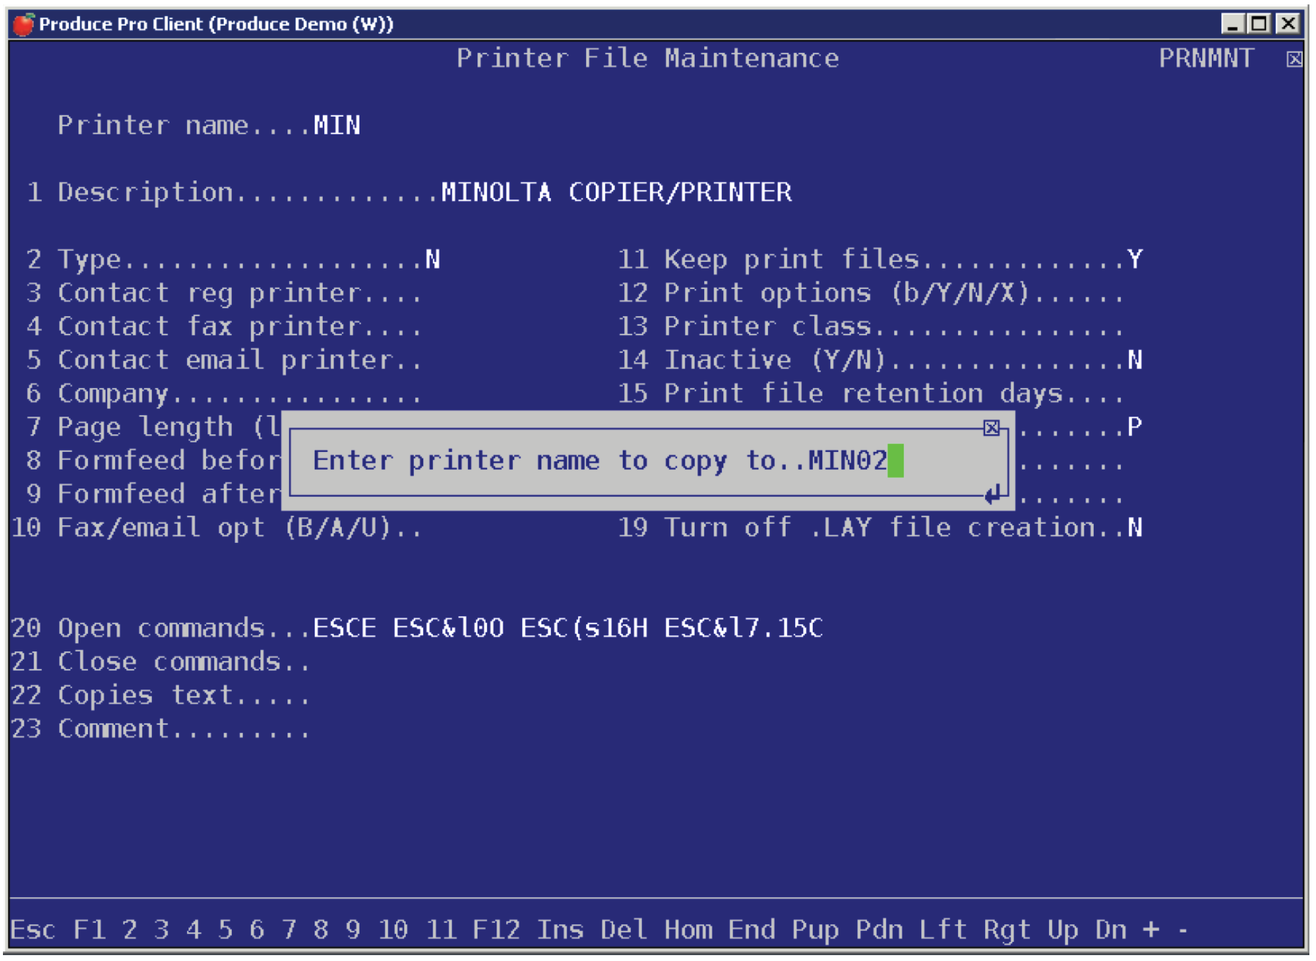
Task: Select field 14 Inactive (Y/N)
Action: (x=880, y=360)
